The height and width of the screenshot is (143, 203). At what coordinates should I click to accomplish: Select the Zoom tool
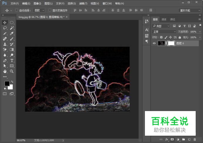click(x=12, y=71)
